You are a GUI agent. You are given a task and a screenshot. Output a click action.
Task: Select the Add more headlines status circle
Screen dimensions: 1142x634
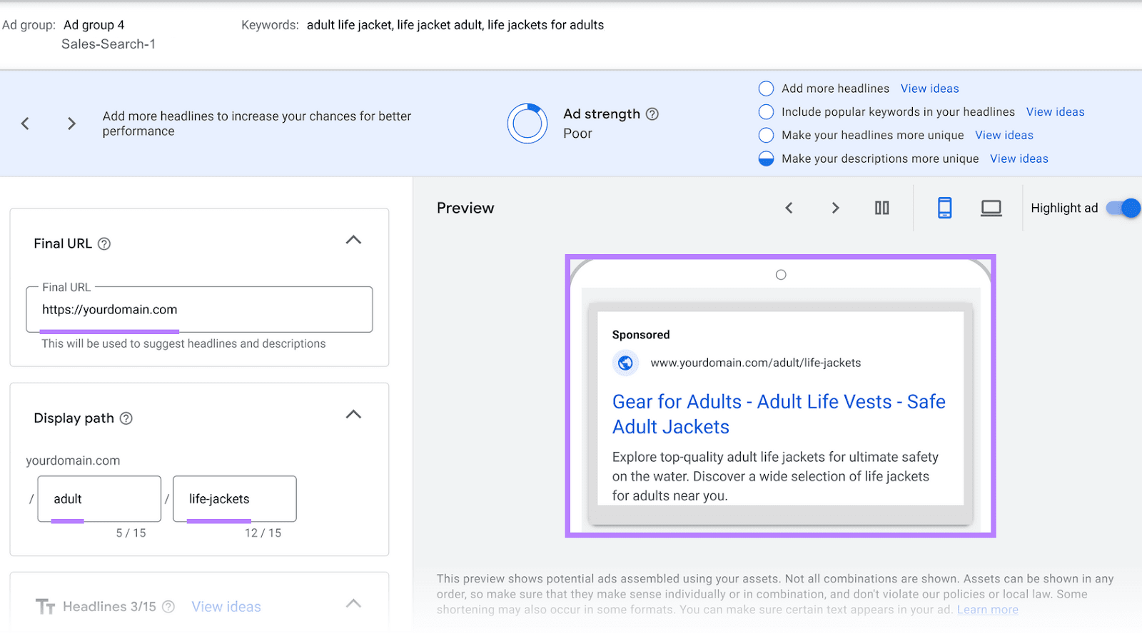click(766, 88)
